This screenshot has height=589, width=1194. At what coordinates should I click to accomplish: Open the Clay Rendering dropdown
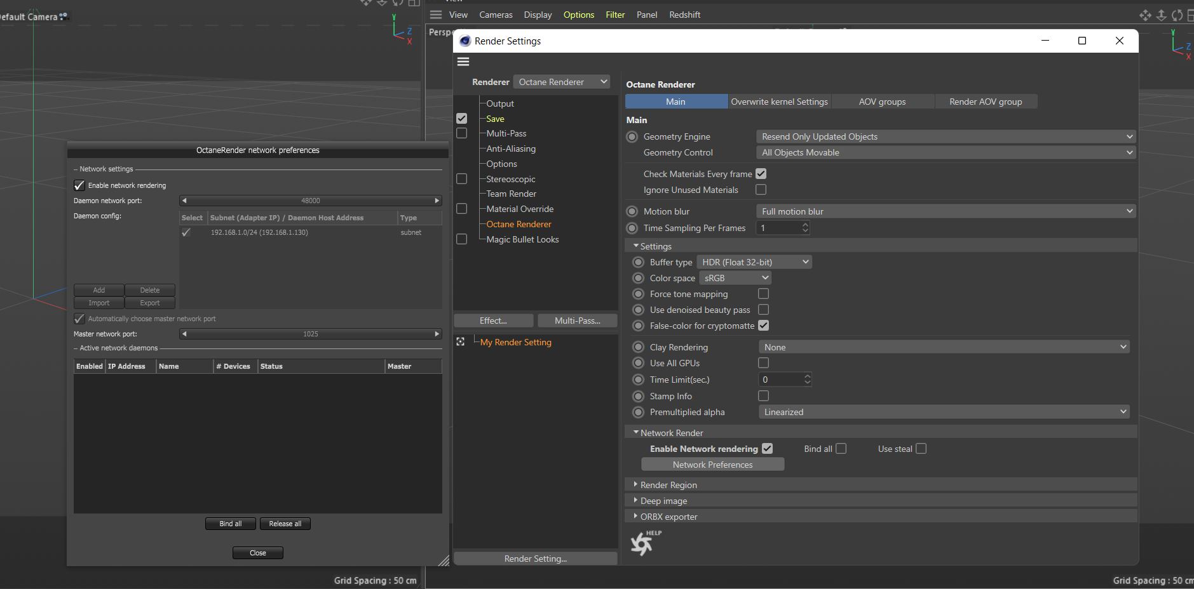point(944,347)
